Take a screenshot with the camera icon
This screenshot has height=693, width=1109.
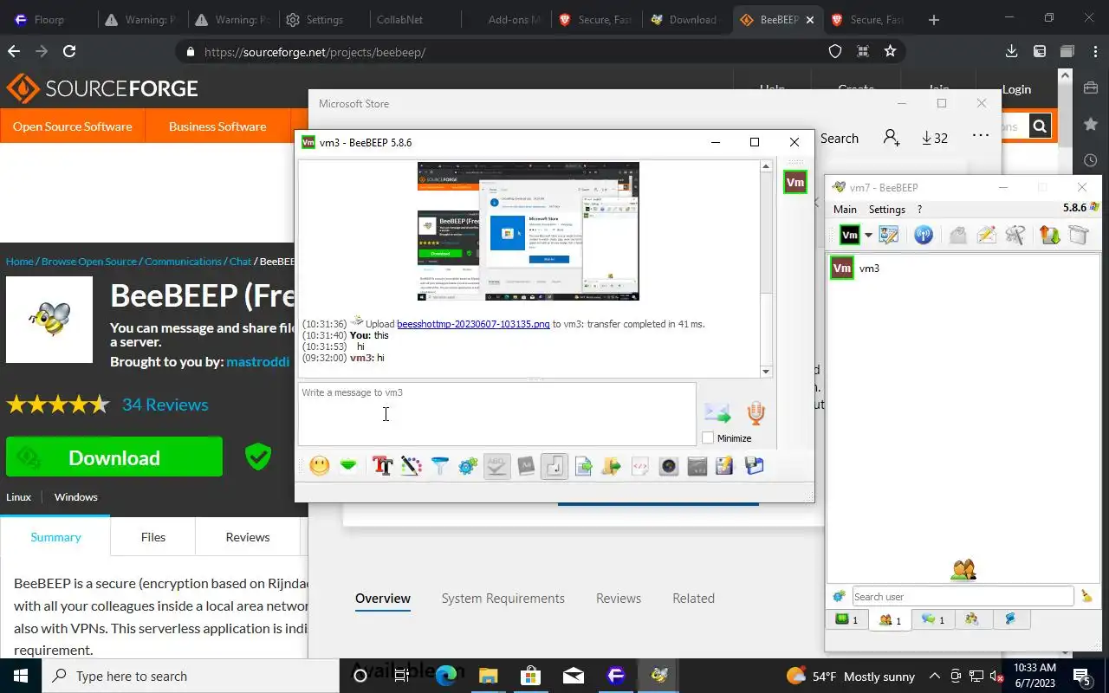pos(669,466)
